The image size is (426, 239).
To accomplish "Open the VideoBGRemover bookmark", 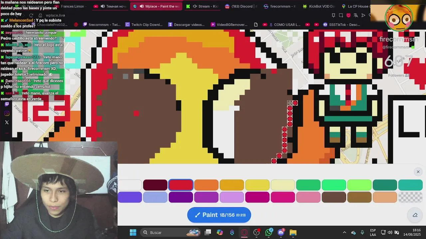I will point(229,25).
